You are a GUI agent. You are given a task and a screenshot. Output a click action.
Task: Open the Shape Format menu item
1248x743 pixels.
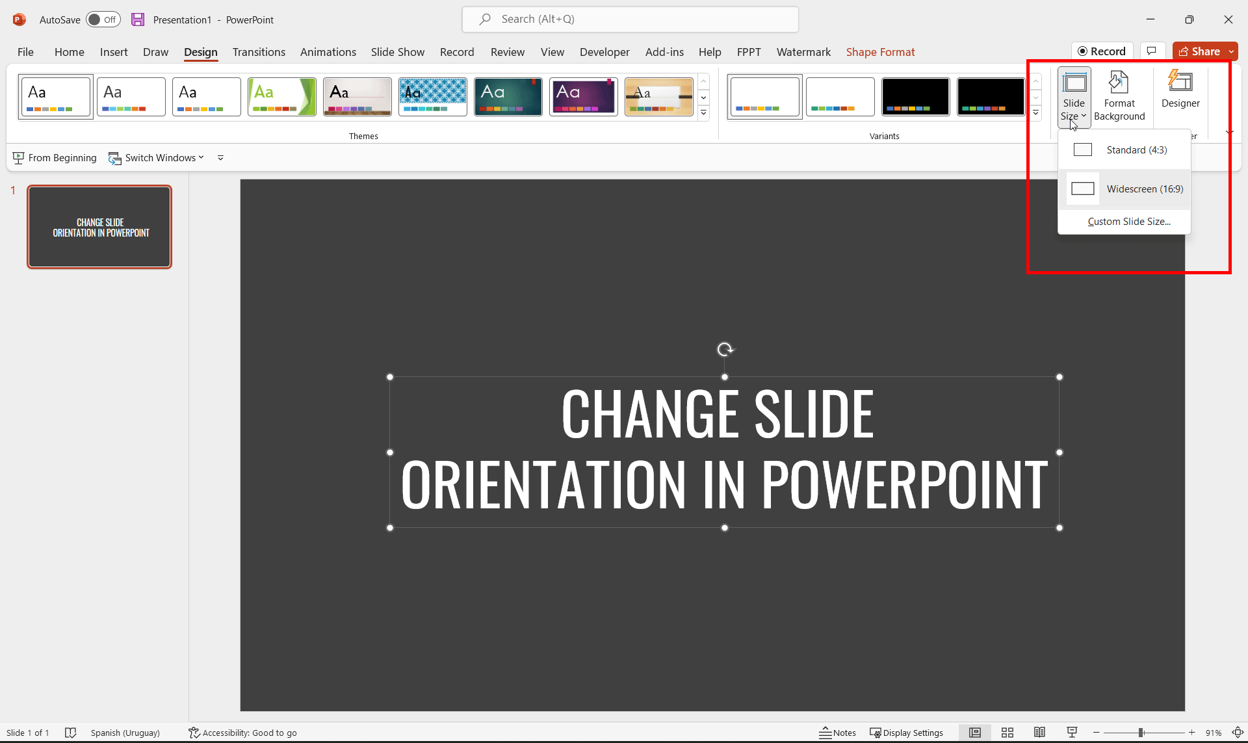point(881,51)
